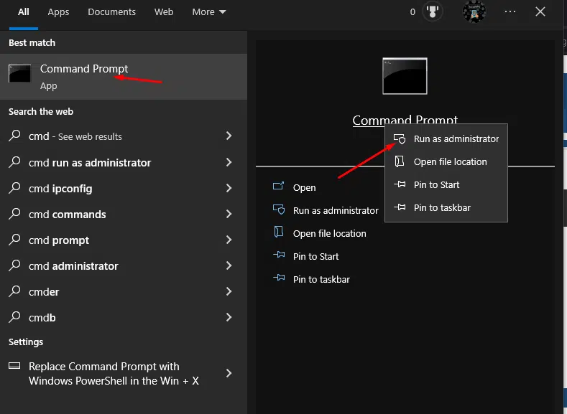
Task: Expand cmd administrator suggestion chevron
Action: point(229,265)
